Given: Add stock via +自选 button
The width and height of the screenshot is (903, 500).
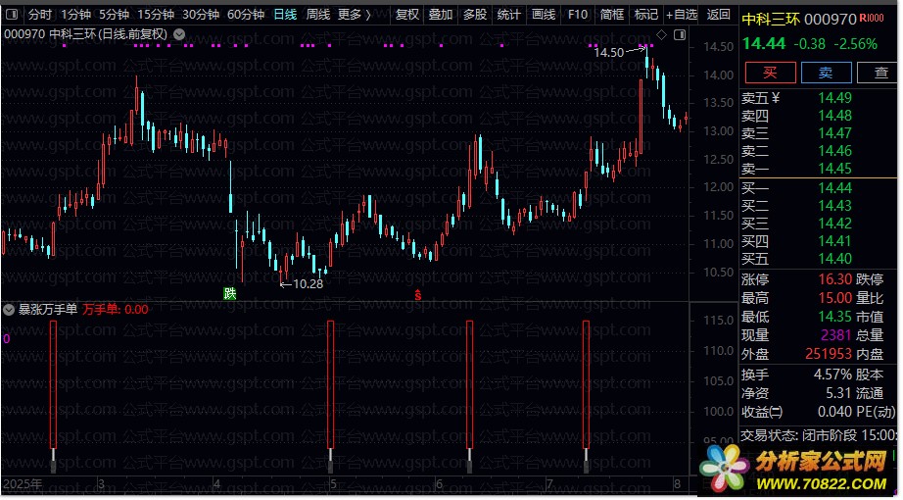Looking at the screenshot, I should [682, 14].
